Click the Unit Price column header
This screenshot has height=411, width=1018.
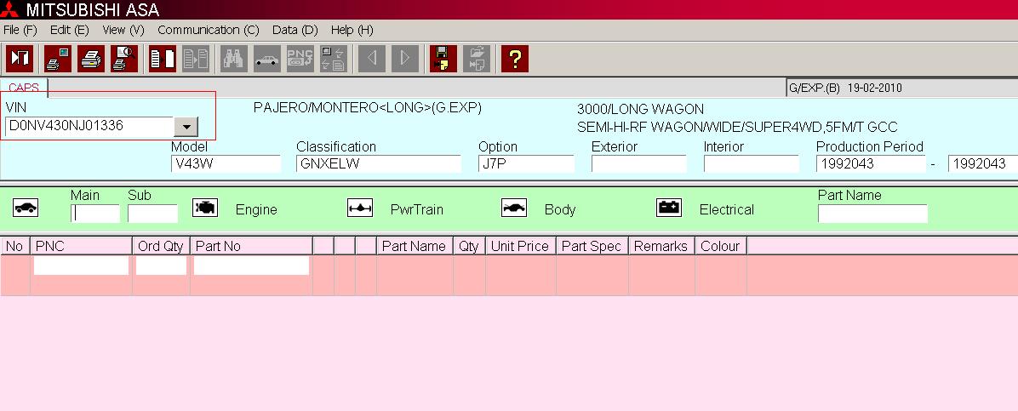click(x=519, y=246)
